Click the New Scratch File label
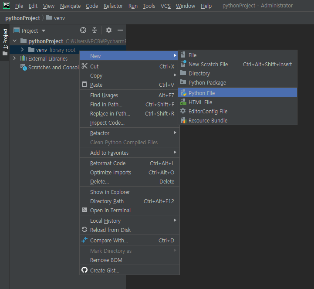Image resolution: width=314 pixels, height=289 pixels. [208, 65]
